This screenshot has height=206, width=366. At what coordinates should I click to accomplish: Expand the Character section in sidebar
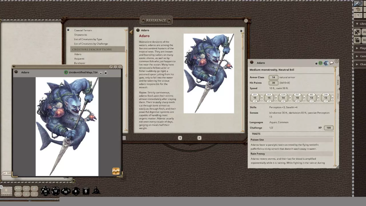[360, 64]
